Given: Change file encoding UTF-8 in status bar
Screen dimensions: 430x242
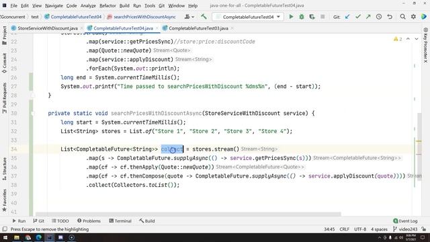Looking at the screenshot, I should 360,229.
